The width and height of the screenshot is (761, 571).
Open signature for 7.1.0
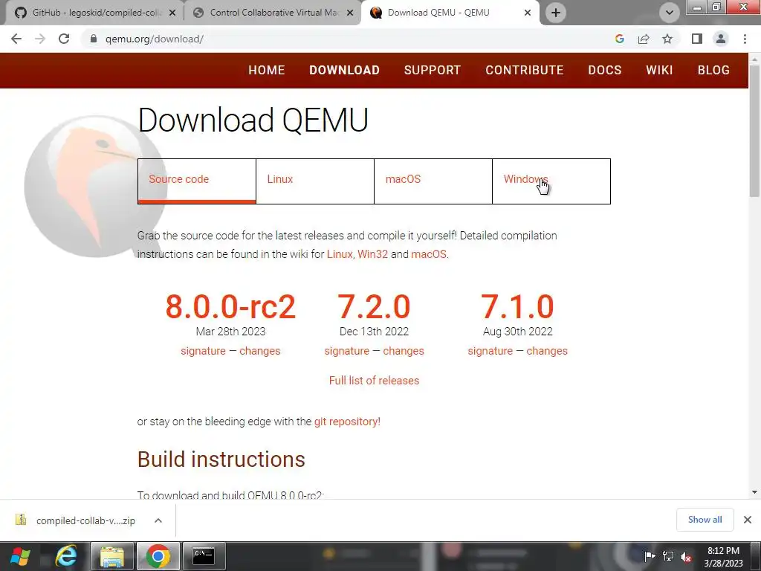coord(490,351)
